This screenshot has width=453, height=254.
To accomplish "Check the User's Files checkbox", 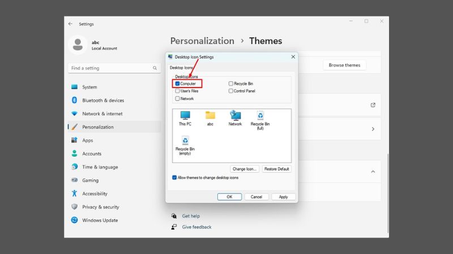I will [177, 91].
